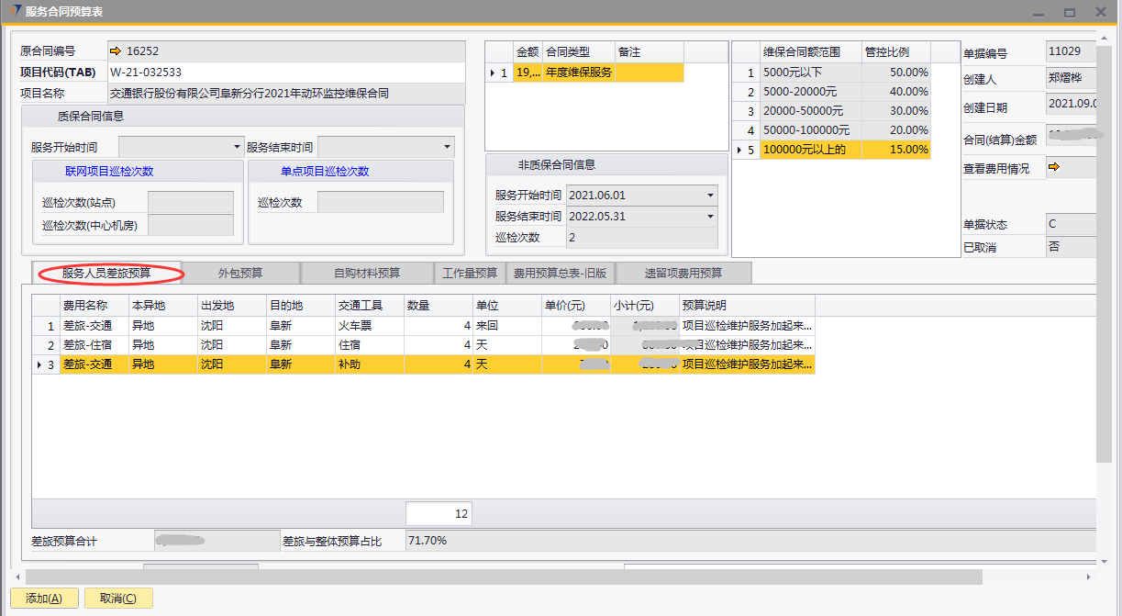Click the 项目代码 field containing W-21-032533
This screenshot has width=1122, height=616.
tap(284, 72)
